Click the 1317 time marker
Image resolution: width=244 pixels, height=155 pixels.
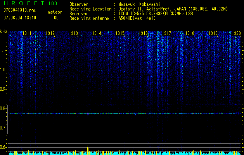pos(166,33)
